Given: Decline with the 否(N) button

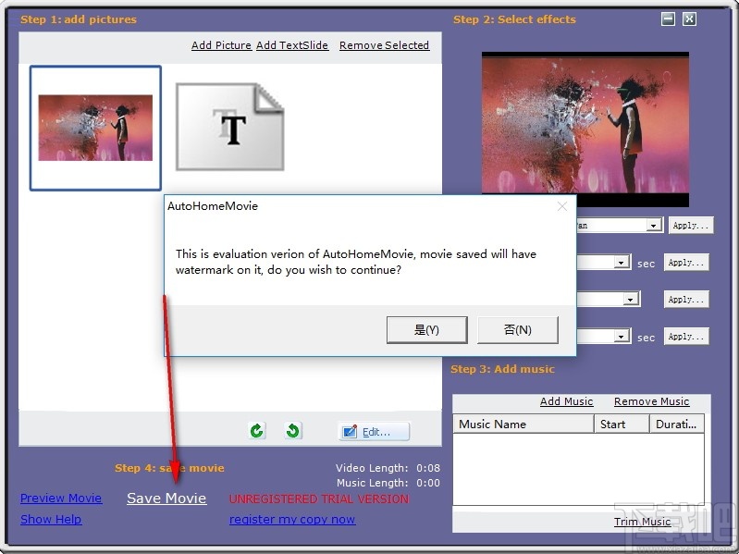Looking at the screenshot, I should tap(518, 330).
